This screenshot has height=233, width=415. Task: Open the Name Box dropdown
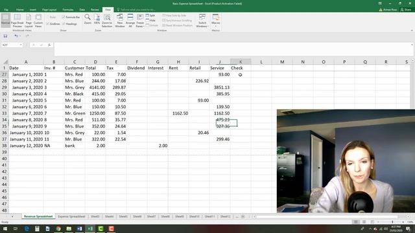coord(21,45)
